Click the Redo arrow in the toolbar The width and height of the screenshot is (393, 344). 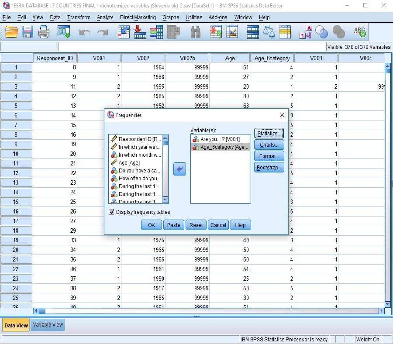click(103, 33)
